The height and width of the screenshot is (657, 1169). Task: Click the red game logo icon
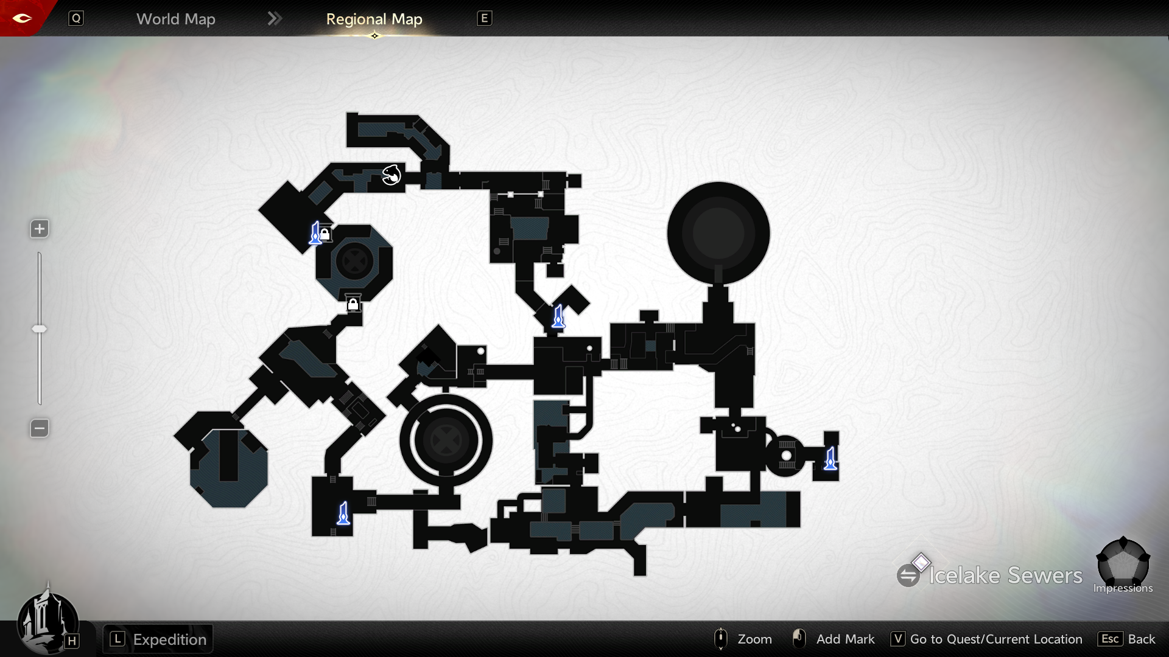pyautogui.click(x=22, y=18)
